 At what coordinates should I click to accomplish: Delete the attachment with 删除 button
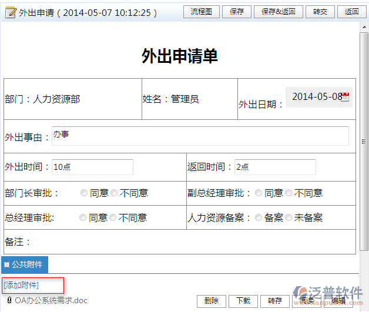212,301
